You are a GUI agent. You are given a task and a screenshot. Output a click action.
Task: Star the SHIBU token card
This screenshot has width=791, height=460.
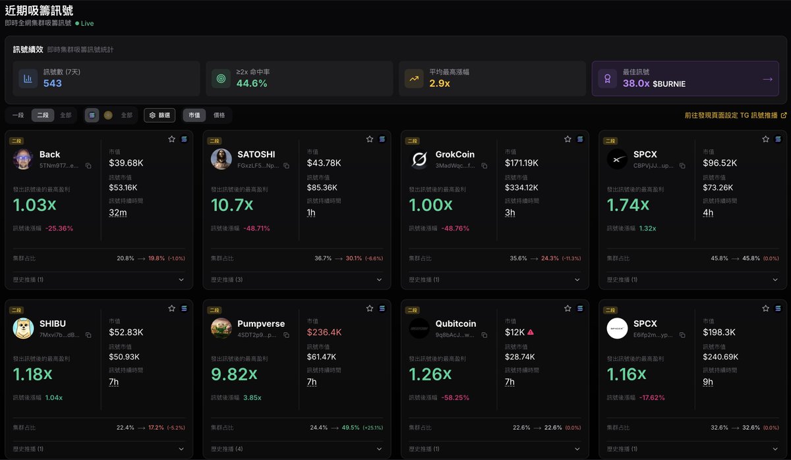pos(171,308)
